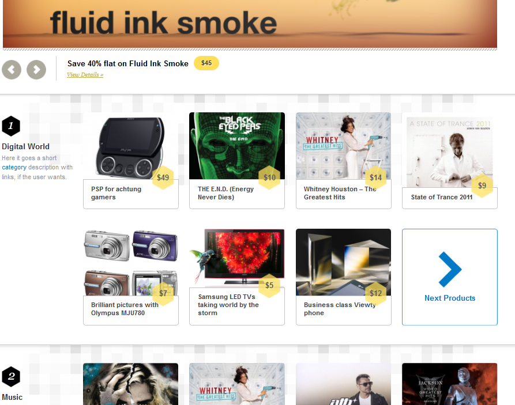Click the $49 price tag on PSP
515x405 pixels.
coord(163,177)
